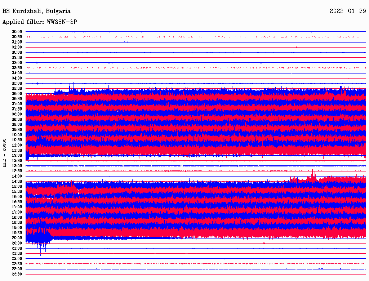Select the 12:30 time label
The image size is (369, 281).
pos(17,161)
